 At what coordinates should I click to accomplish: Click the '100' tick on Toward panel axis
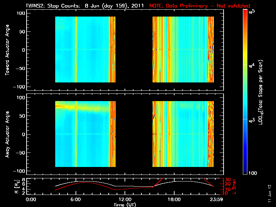pos(21,13)
